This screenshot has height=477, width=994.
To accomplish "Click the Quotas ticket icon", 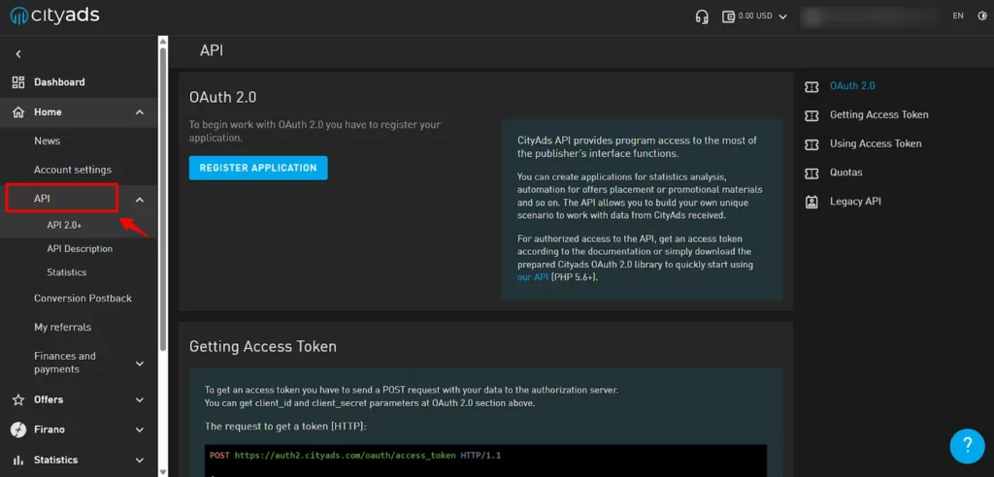I will (x=812, y=173).
